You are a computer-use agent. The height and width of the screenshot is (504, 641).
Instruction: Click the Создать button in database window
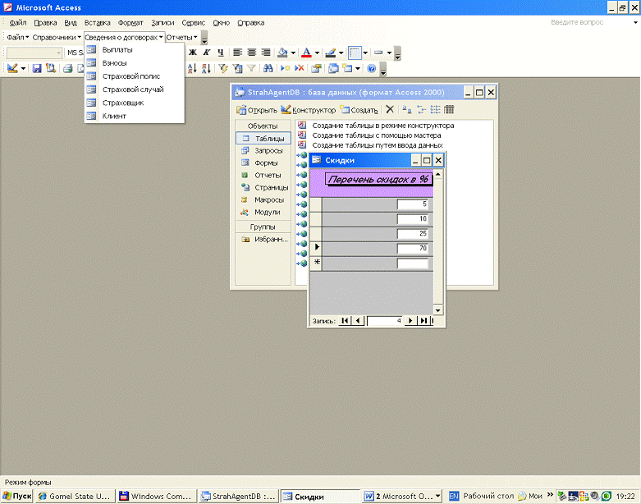[359, 110]
